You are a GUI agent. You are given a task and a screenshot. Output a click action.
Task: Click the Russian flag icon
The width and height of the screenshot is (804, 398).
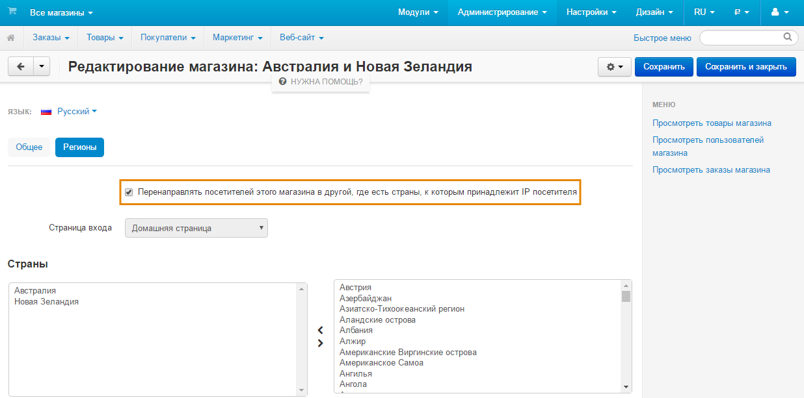[46, 112]
